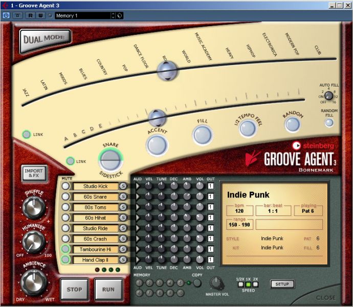The height and width of the screenshot is (307, 353).
Task: Open 60s Hihat instrument selector
Action: pyautogui.click(x=96, y=218)
